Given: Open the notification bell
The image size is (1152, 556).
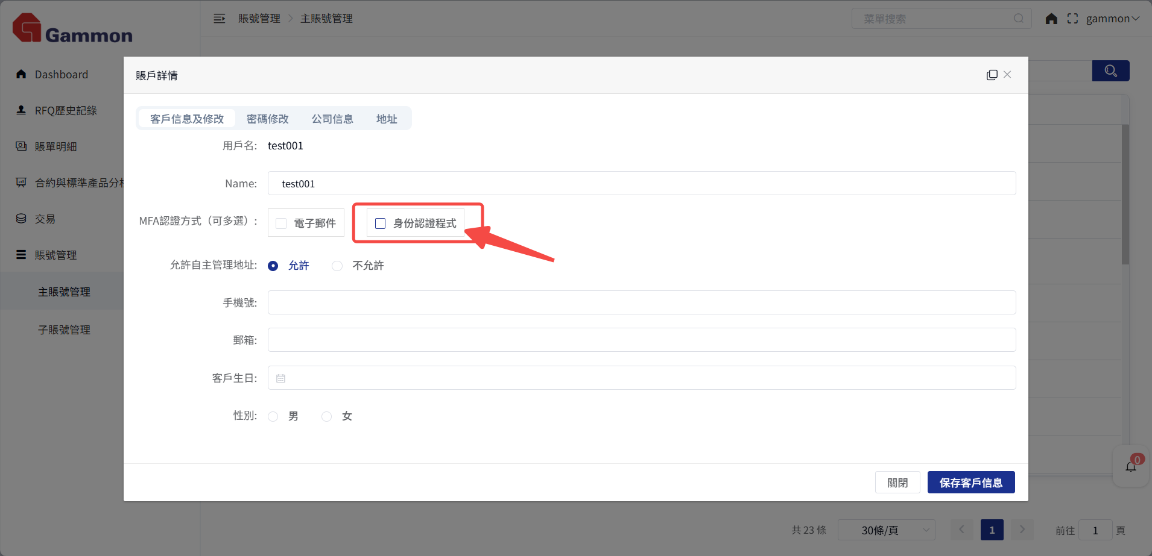Looking at the screenshot, I should click(x=1131, y=466).
